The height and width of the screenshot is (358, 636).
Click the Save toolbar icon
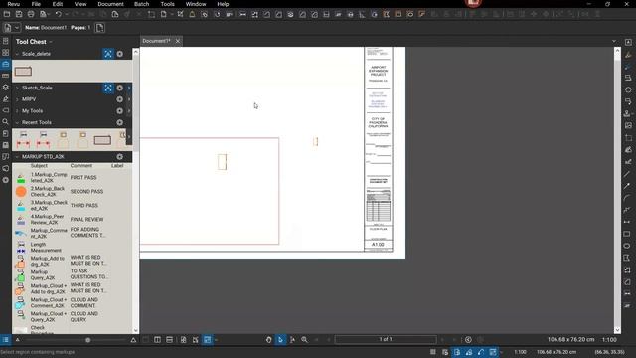(19, 14)
